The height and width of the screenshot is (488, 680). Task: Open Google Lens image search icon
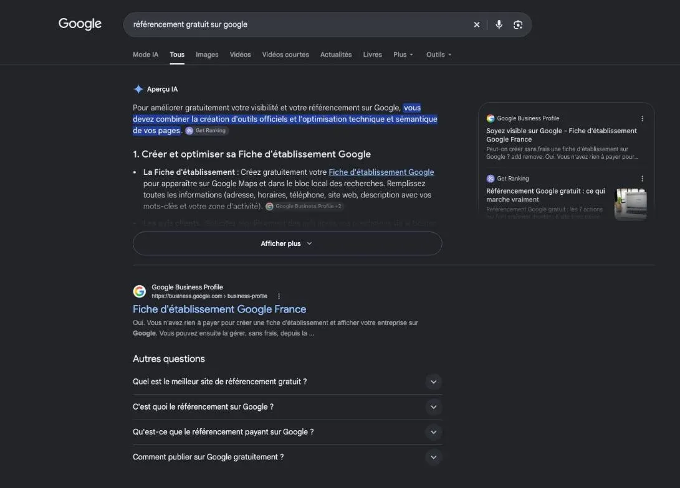518,25
